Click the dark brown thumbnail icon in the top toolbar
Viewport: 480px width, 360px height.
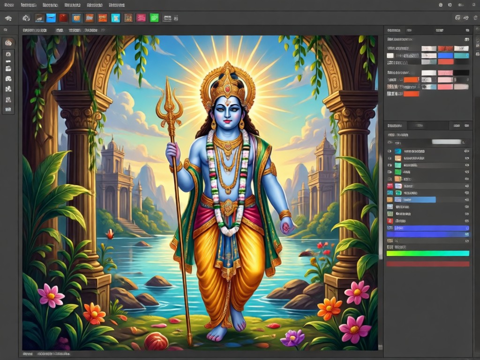click(39, 18)
